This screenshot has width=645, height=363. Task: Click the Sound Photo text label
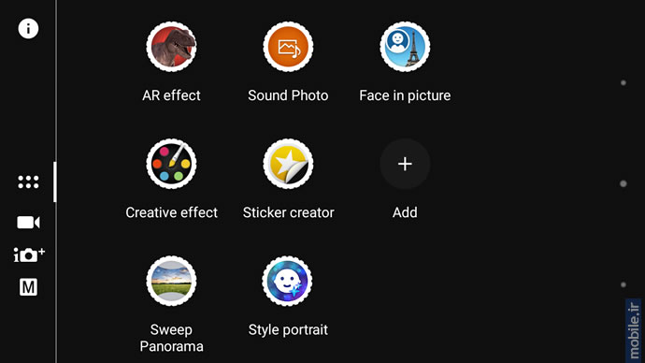pos(288,95)
